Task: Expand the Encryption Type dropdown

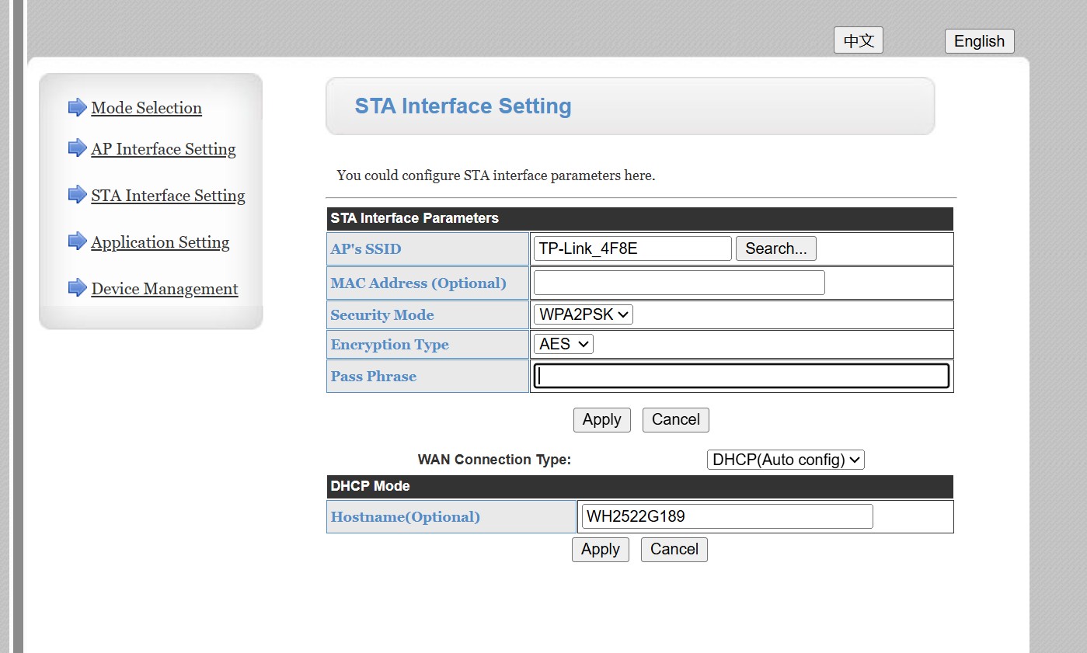Action: pos(563,344)
